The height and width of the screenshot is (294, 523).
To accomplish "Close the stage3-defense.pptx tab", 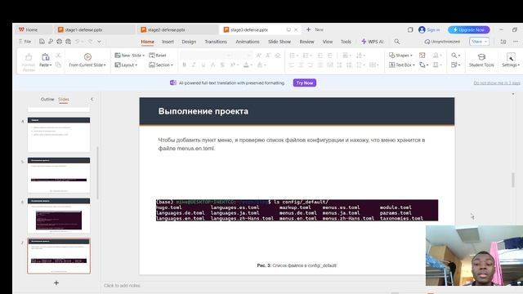I will coord(296,29).
